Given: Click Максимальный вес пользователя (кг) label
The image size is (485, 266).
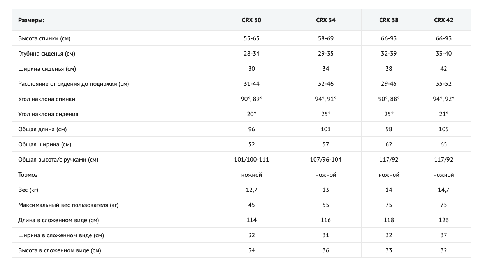Looking at the screenshot, I should (68, 205).
